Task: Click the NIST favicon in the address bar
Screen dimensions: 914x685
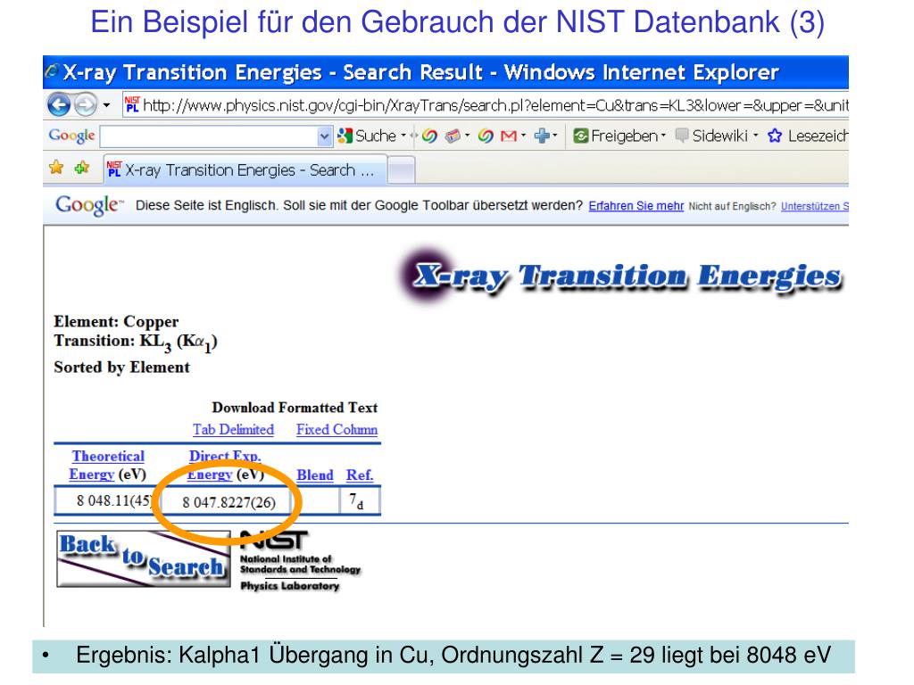Action: 132,104
